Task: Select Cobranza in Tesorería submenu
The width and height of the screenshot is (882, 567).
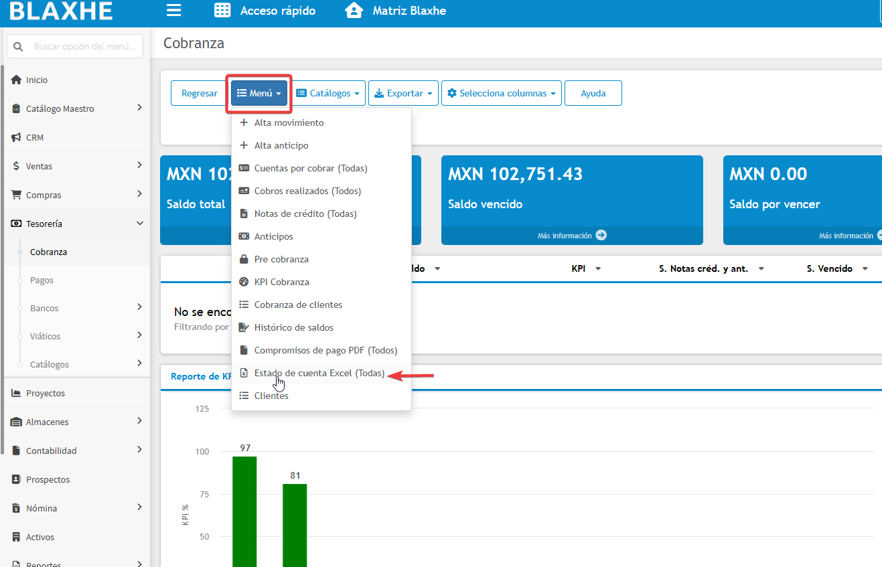Action: coord(48,252)
